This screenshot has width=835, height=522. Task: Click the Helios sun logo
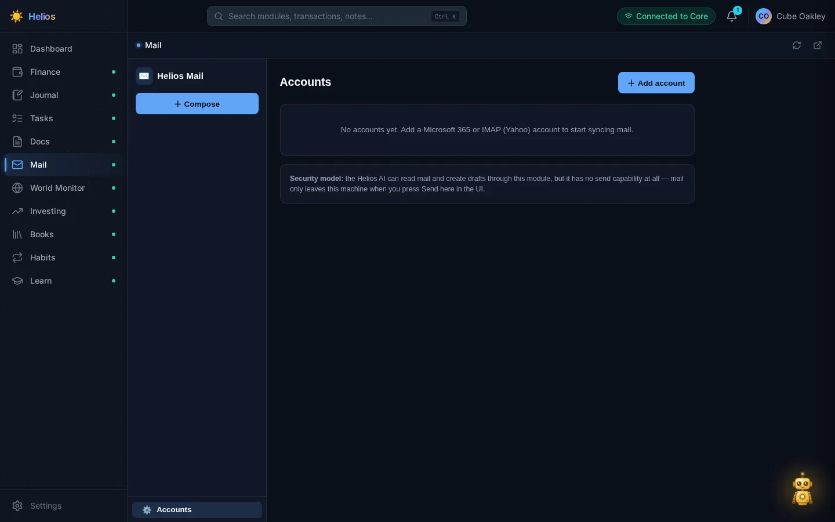tap(16, 16)
